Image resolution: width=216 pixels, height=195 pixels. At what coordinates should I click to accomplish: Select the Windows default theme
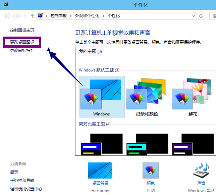point(101,97)
